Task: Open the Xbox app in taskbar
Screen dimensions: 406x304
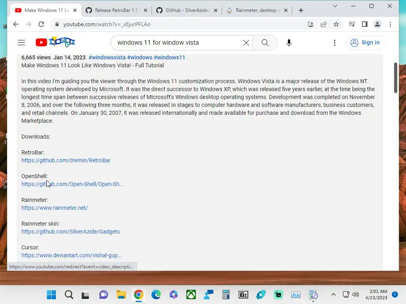Action: pos(191,294)
